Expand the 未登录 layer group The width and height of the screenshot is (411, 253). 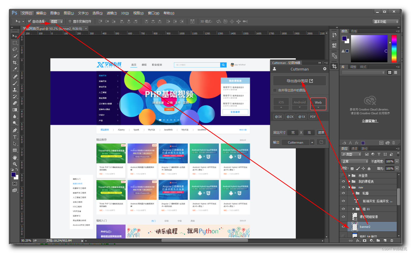[349, 176]
